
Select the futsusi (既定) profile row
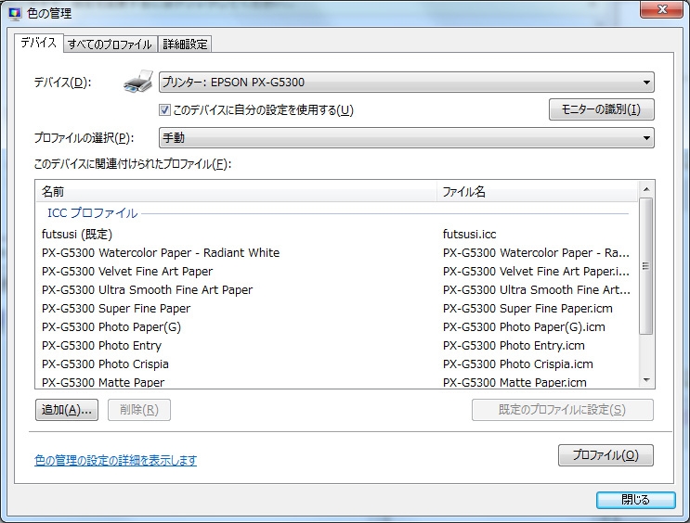[x=336, y=235]
